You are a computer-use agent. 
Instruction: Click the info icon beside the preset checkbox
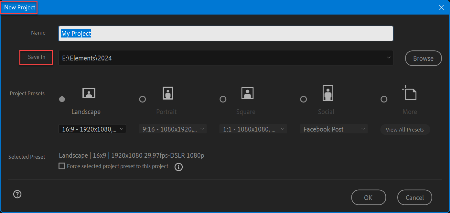(x=178, y=167)
